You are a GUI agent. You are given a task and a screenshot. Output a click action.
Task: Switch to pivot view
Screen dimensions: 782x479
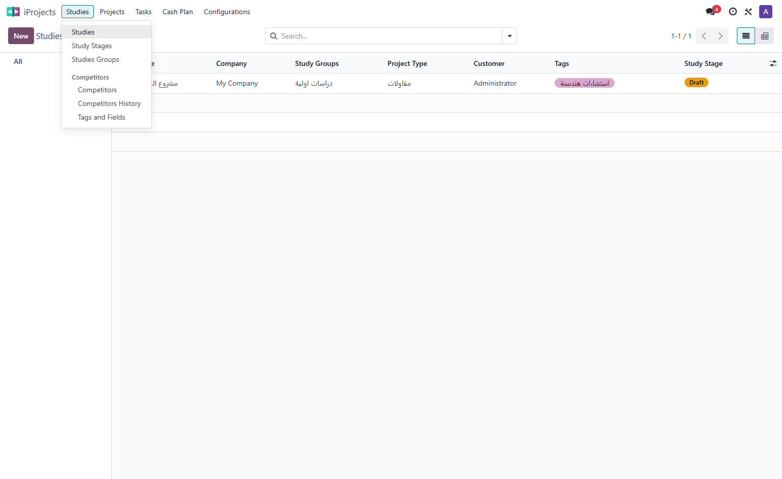click(x=765, y=36)
